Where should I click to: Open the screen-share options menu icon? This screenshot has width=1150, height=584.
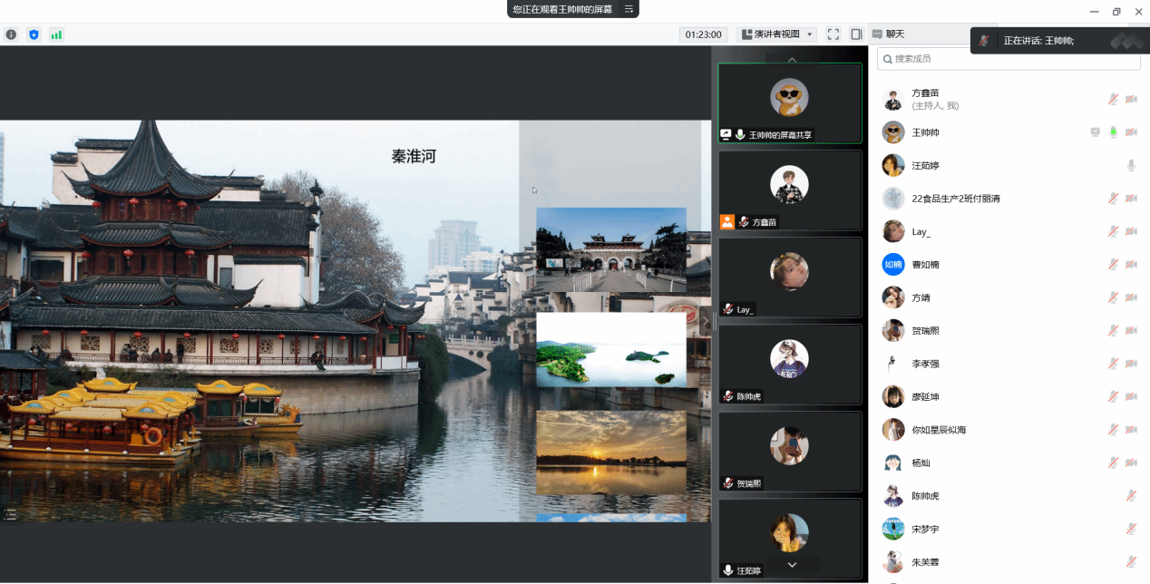pyautogui.click(x=629, y=9)
